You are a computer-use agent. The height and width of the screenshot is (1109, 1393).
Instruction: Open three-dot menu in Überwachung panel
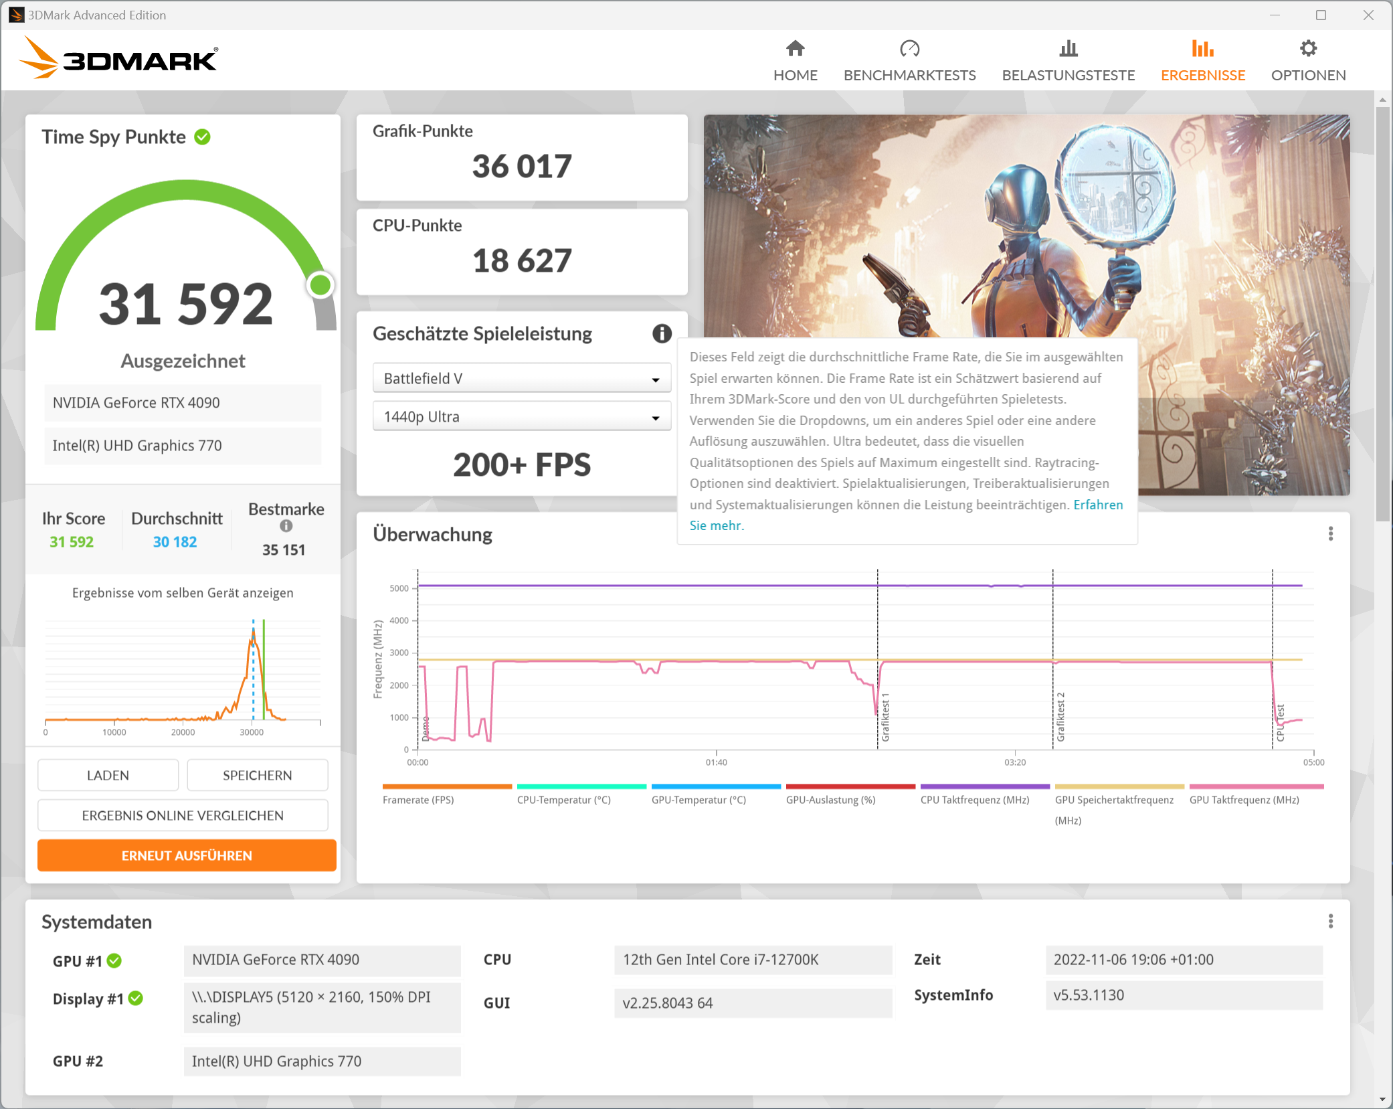[x=1330, y=533]
